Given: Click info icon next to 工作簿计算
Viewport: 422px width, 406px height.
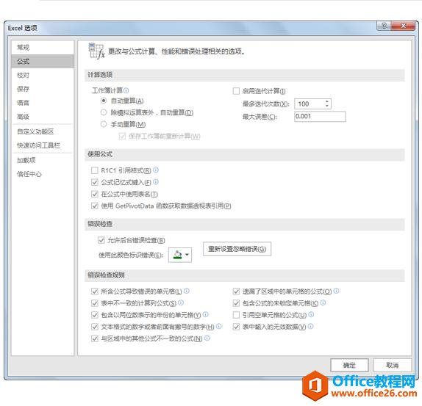Looking at the screenshot, I should 126,90.
